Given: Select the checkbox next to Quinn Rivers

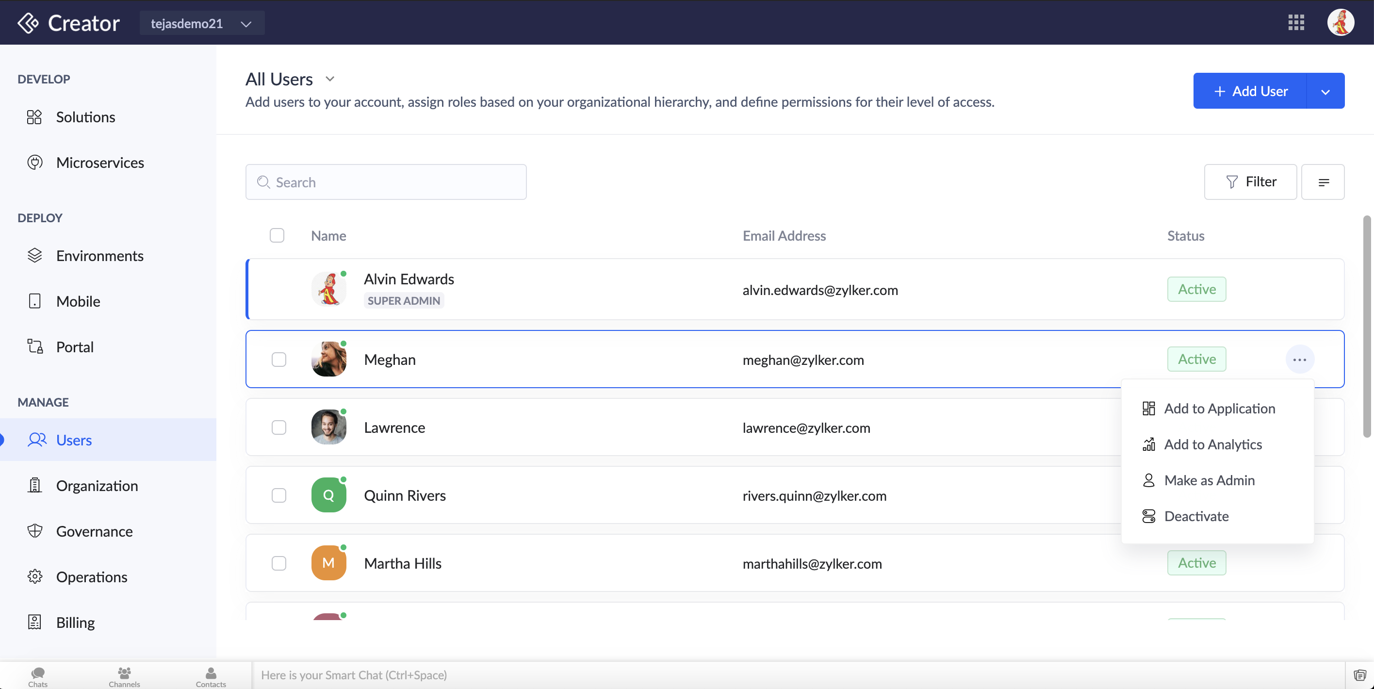Looking at the screenshot, I should tap(278, 495).
